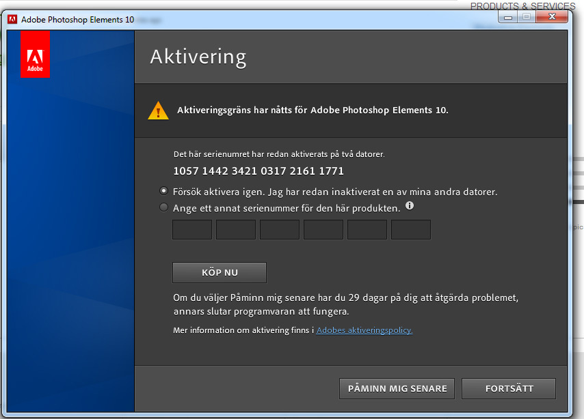
Task: Click the yellow warning triangle icon
Action: click(158, 111)
